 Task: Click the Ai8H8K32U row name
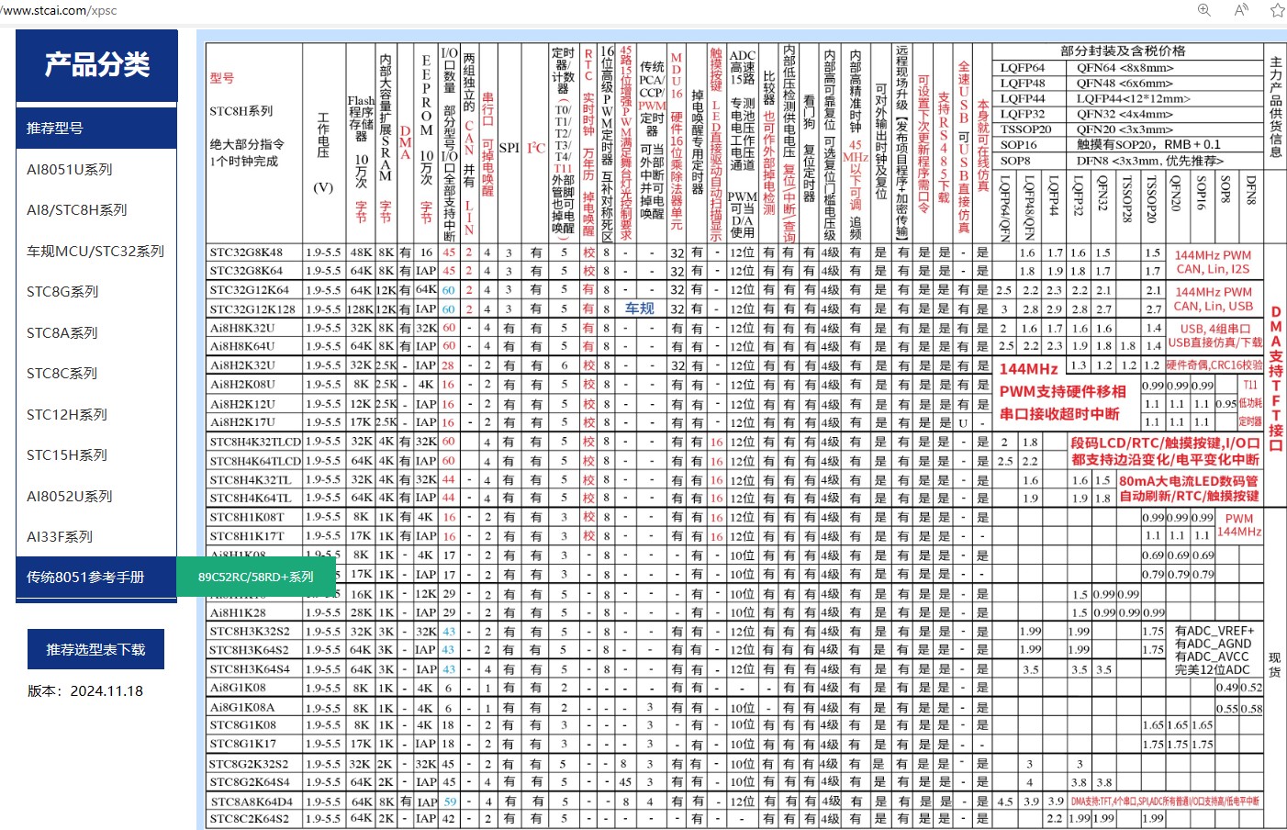coord(242,328)
